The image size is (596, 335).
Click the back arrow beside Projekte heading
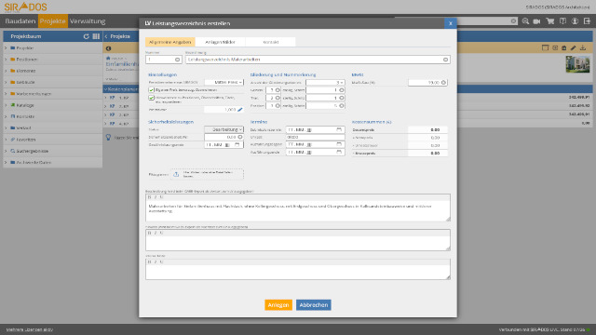tap(106, 36)
